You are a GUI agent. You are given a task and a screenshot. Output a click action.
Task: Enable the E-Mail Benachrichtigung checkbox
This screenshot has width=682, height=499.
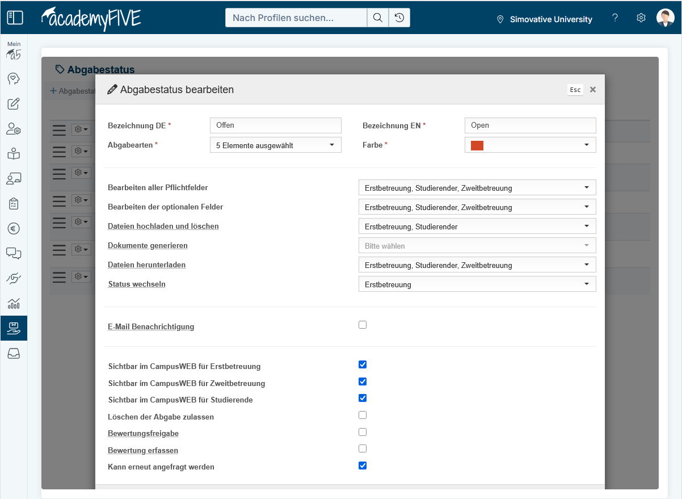pyautogui.click(x=363, y=325)
